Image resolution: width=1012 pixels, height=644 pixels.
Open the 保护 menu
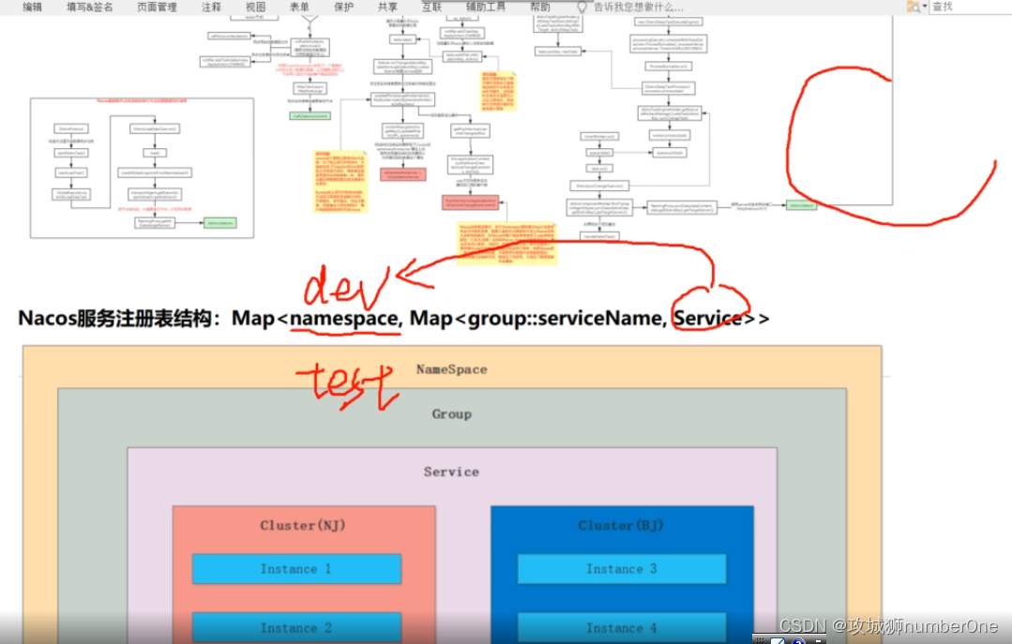[x=343, y=7]
